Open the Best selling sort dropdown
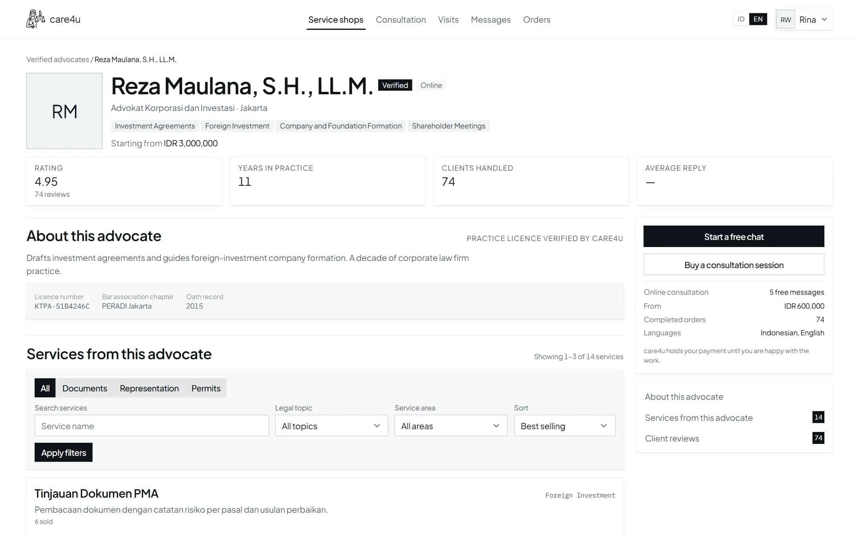Viewport: 859px width, 537px height. click(x=564, y=426)
